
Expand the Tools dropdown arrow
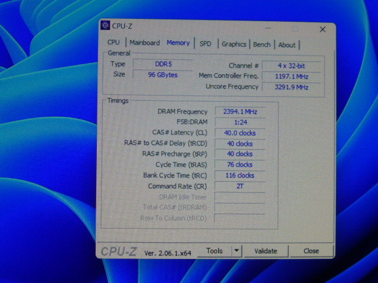coord(236,251)
